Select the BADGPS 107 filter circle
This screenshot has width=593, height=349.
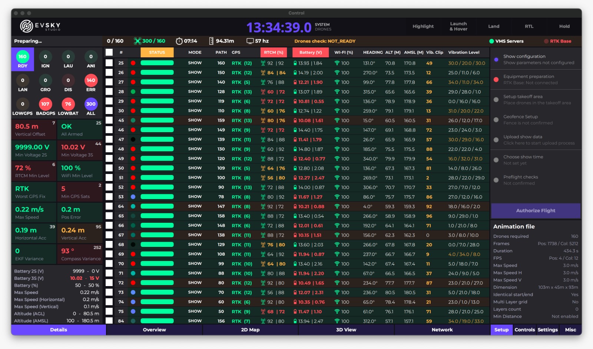tap(45, 104)
